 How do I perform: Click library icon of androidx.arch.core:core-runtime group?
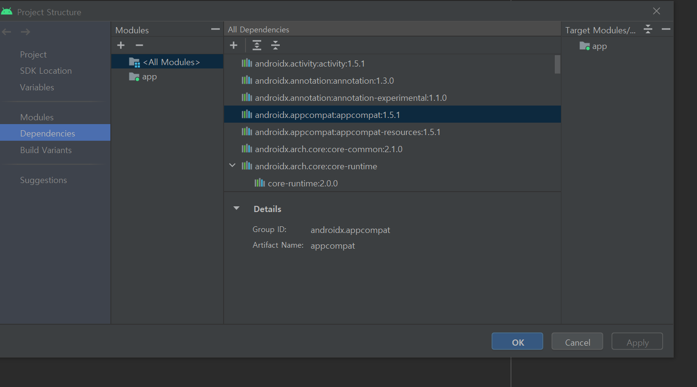coord(246,166)
